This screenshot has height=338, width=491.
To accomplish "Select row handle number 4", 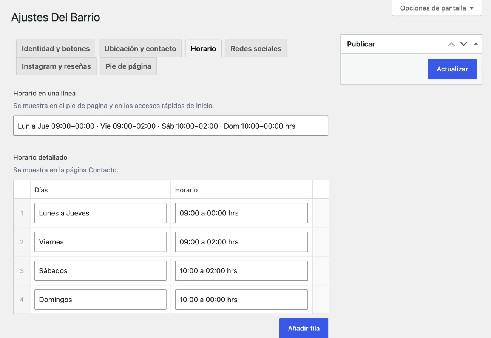I will 22,300.
